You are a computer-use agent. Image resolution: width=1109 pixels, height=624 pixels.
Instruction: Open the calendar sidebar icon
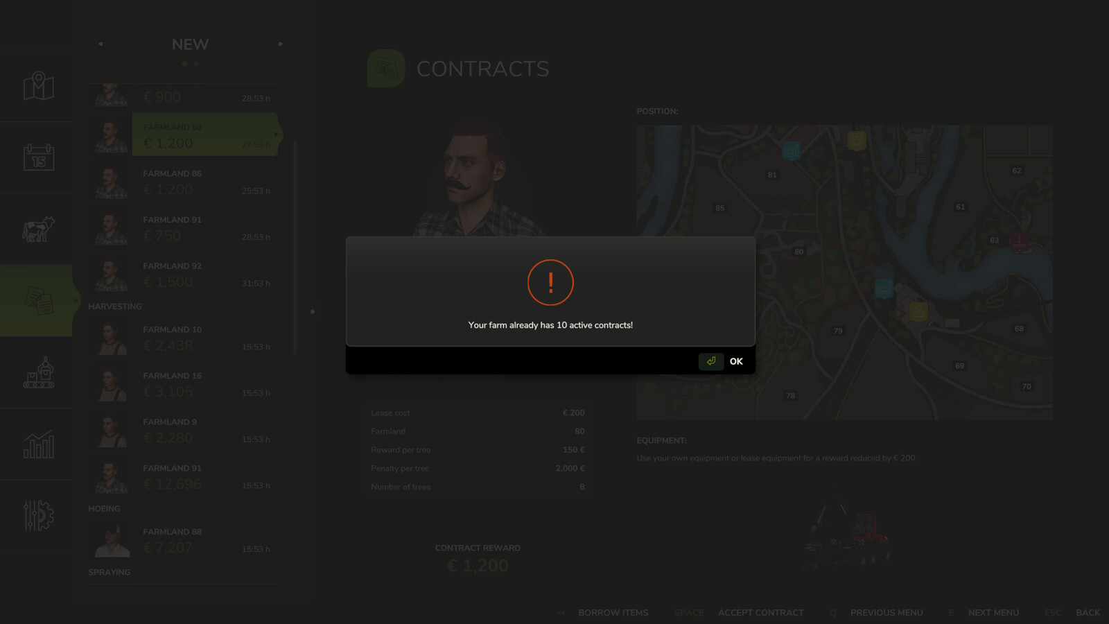pyautogui.click(x=39, y=157)
